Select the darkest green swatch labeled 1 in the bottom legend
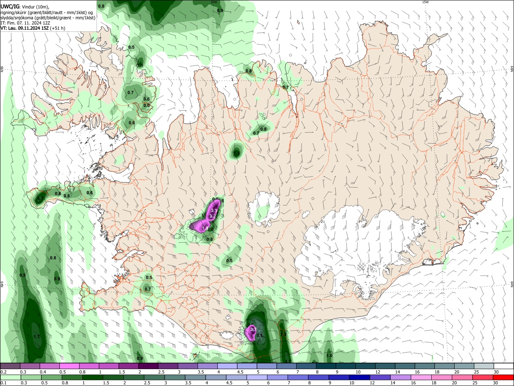 tap(93, 378)
